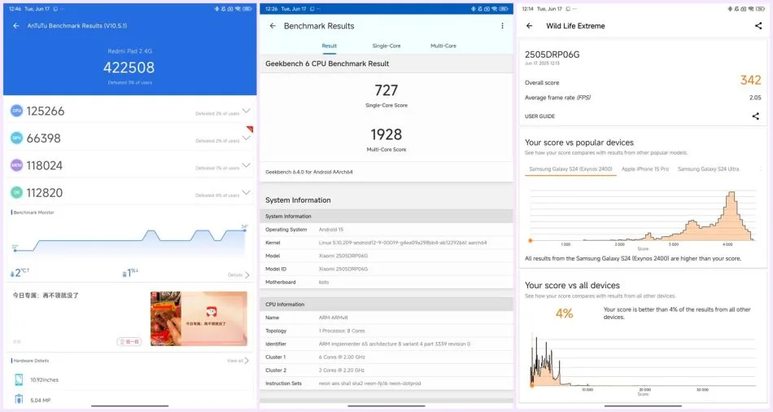
Task: Tap the 2.05 average frame rate value
Action: click(x=755, y=98)
